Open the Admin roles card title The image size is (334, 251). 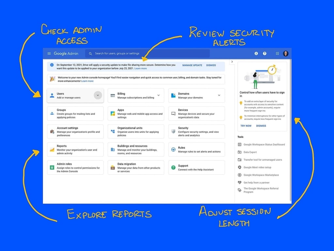(64, 164)
